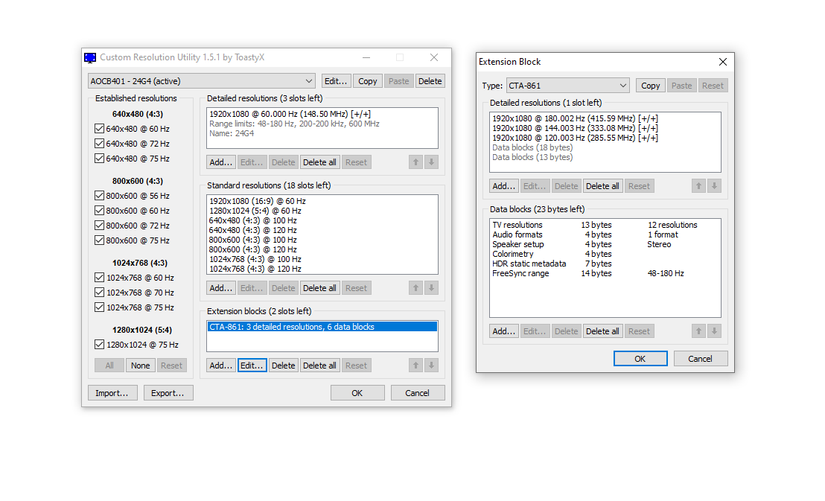Select FreeSync range data block row
The height and width of the screenshot is (501, 825).
(605, 273)
